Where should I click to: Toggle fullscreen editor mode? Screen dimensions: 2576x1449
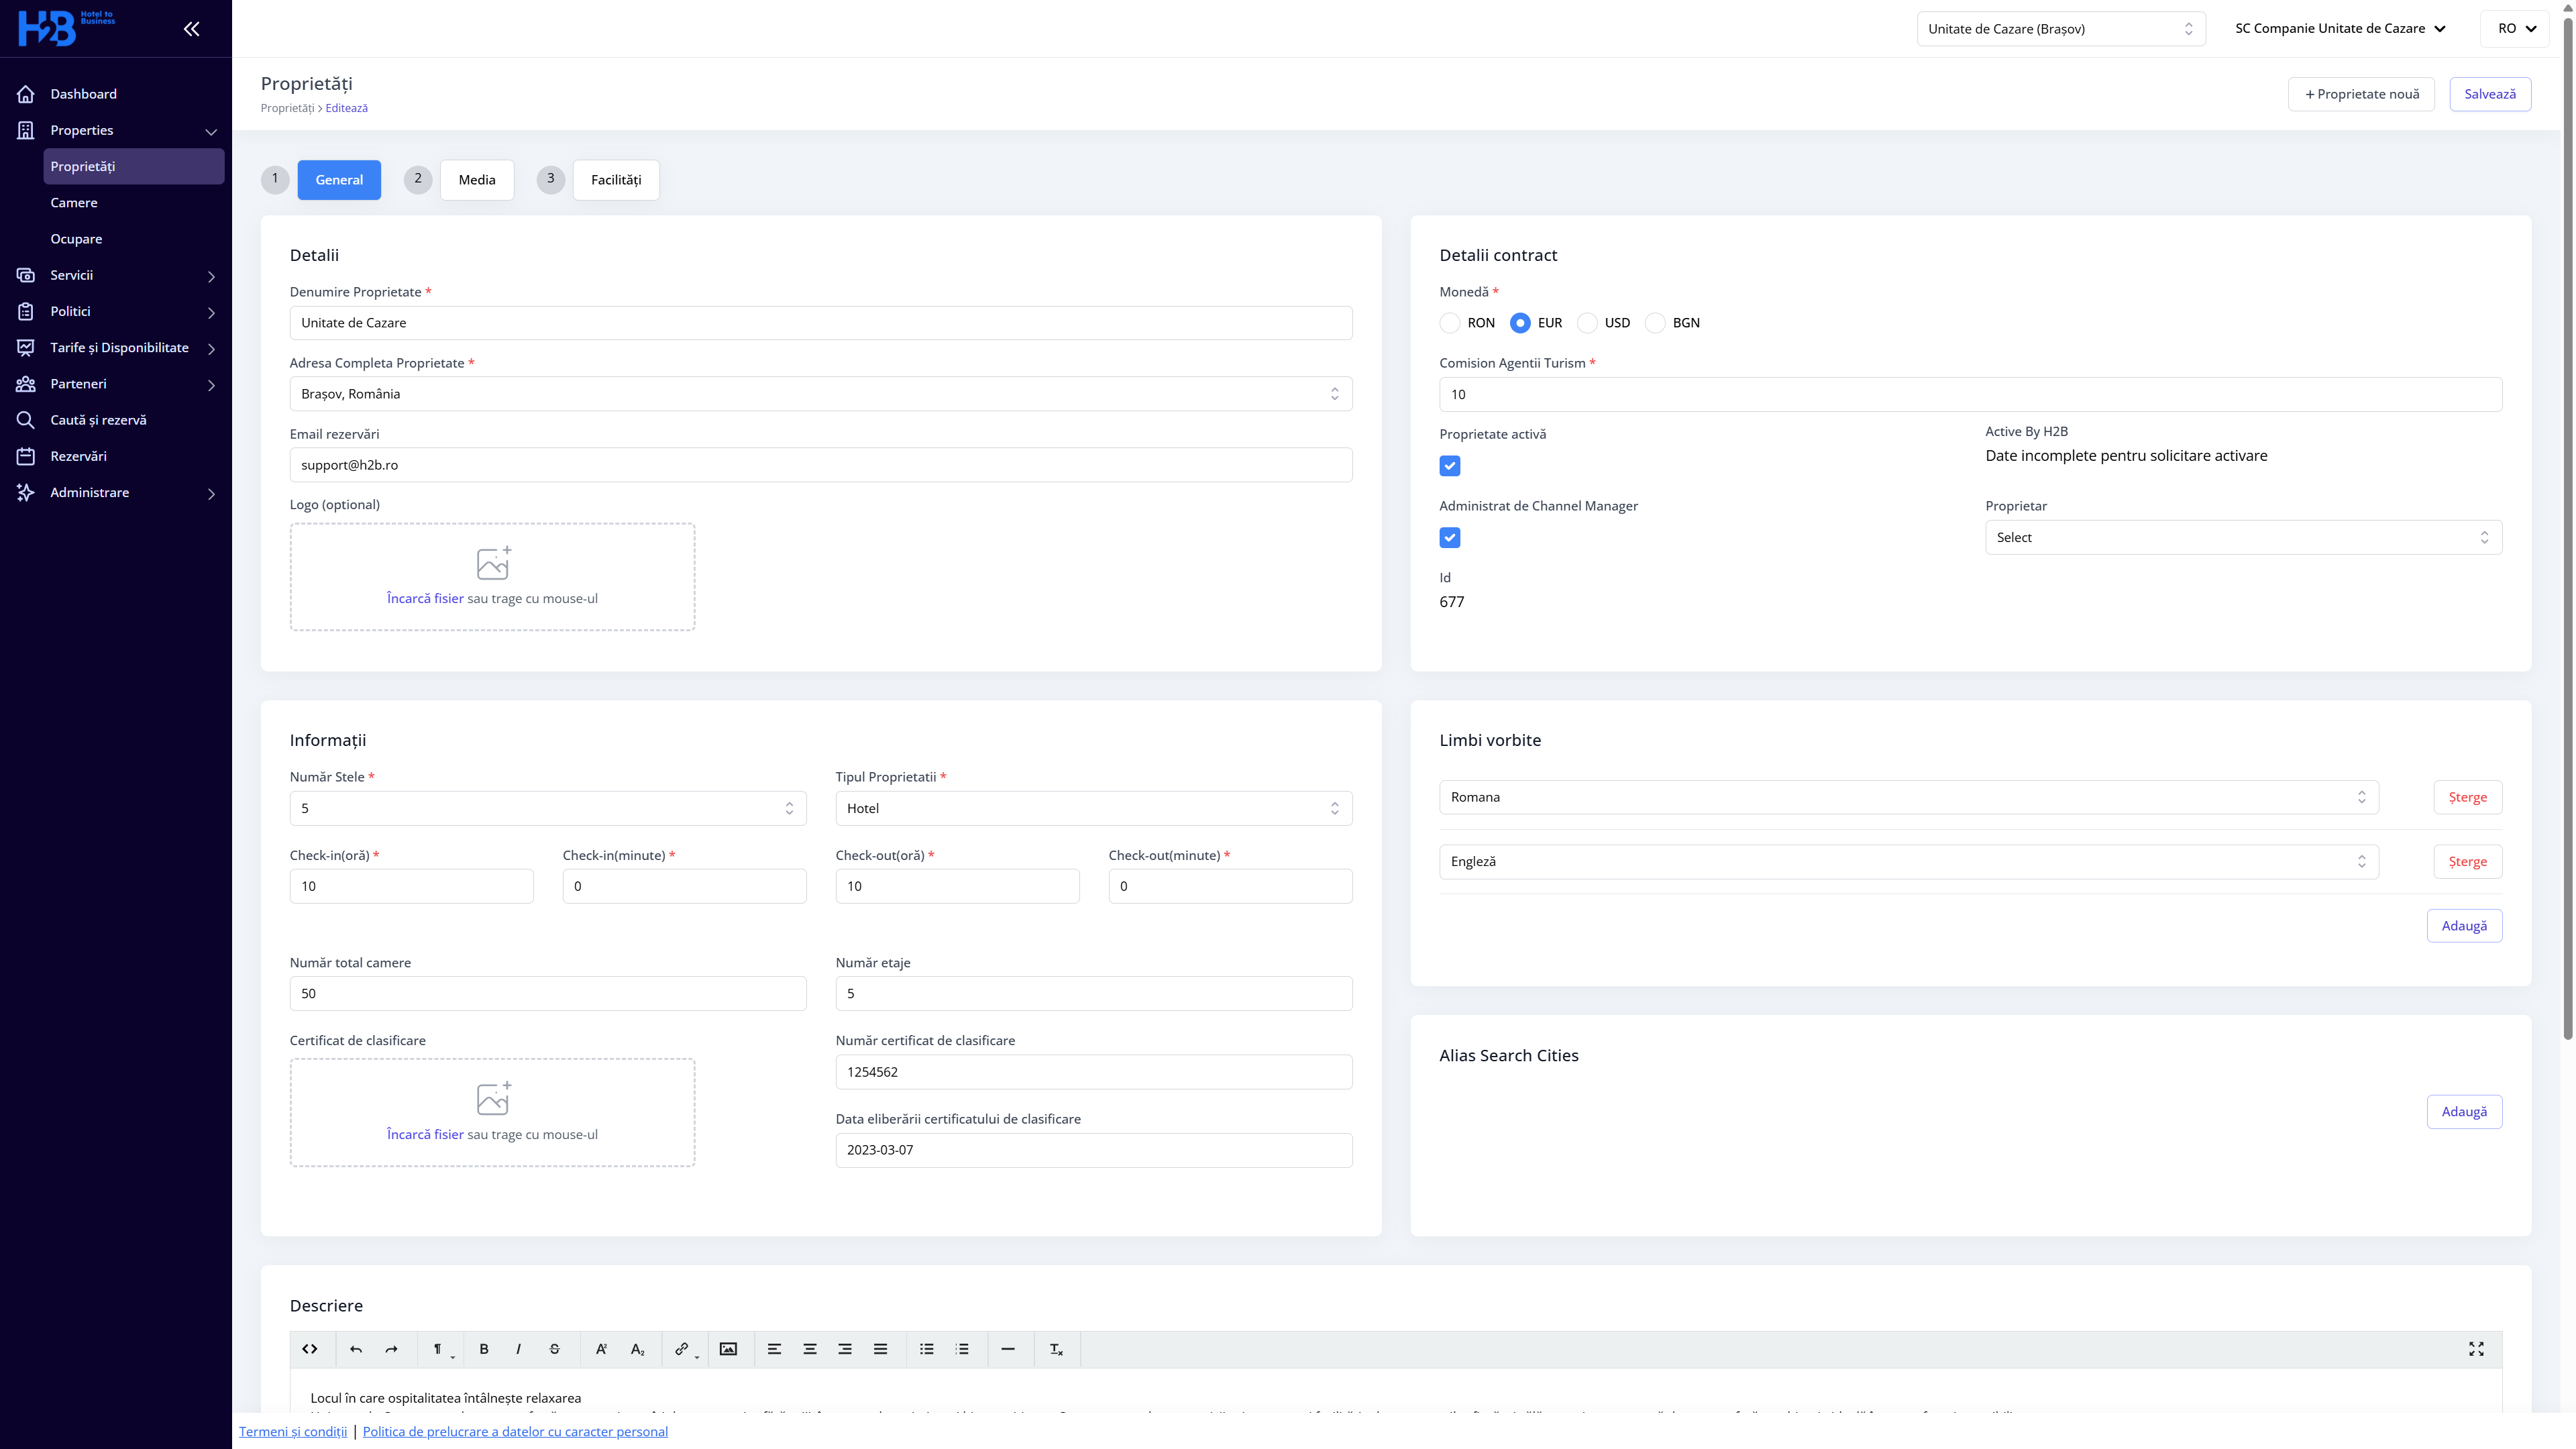[2476, 1349]
